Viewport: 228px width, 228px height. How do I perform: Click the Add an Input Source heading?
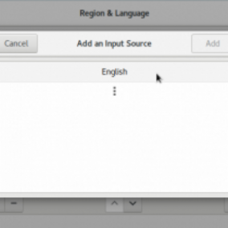point(114,43)
